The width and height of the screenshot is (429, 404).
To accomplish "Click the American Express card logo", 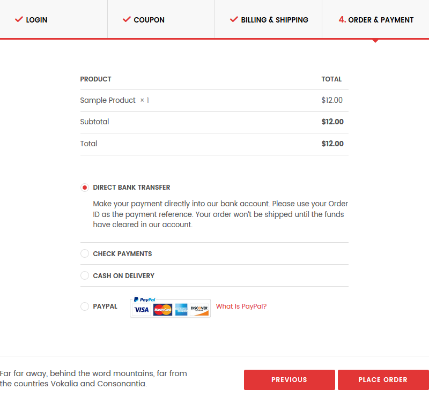I will tap(181, 310).
